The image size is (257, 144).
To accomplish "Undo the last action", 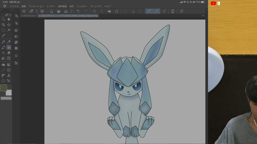I will tap(78, 11).
